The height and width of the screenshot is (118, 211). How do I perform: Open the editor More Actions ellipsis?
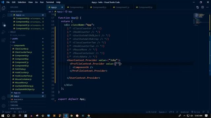(x=207, y=7)
